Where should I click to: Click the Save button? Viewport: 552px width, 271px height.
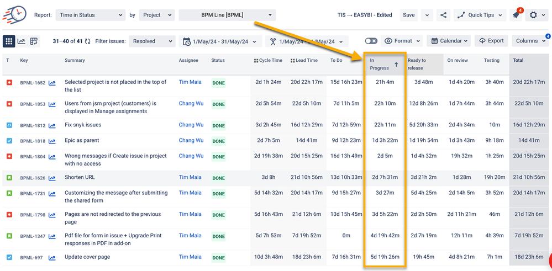click(408, 15)
